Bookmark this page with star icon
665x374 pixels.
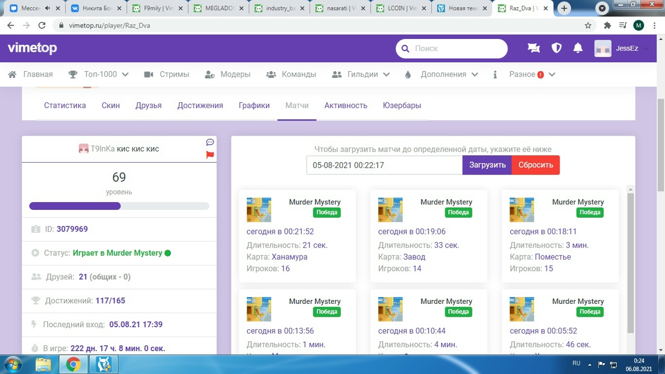(588, 25)
